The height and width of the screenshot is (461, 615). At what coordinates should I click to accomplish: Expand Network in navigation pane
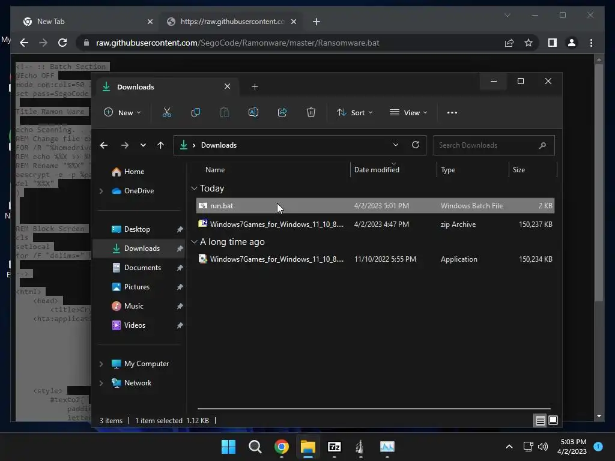(101, 383)
